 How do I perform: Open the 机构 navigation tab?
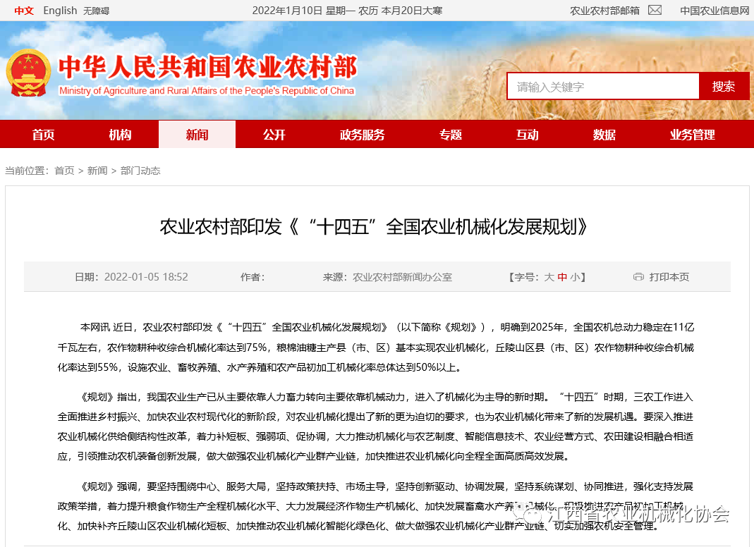pos(120,135)
